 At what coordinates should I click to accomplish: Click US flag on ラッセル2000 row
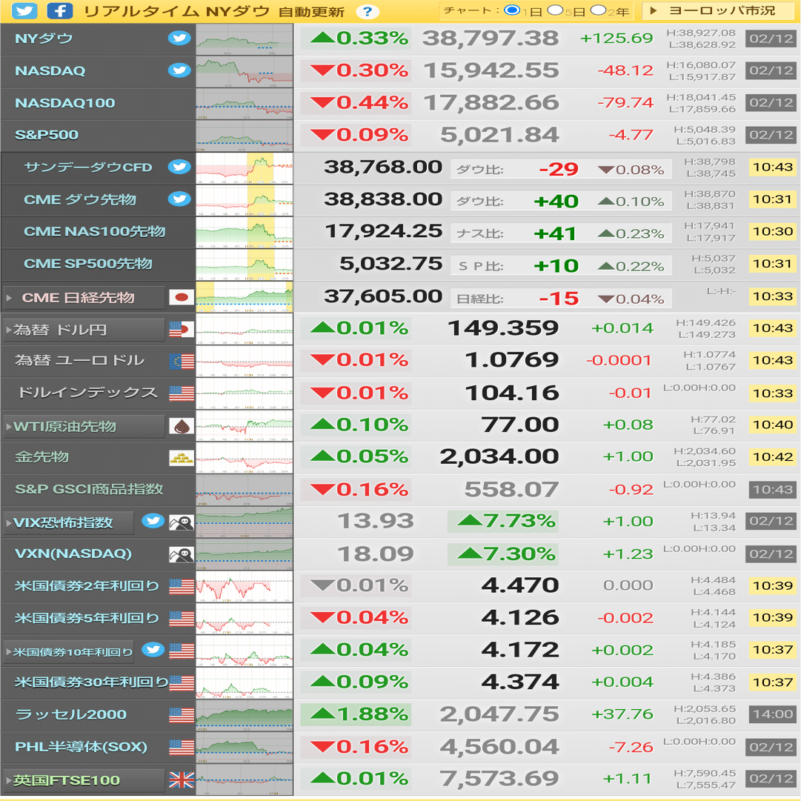tap(182, 715)
